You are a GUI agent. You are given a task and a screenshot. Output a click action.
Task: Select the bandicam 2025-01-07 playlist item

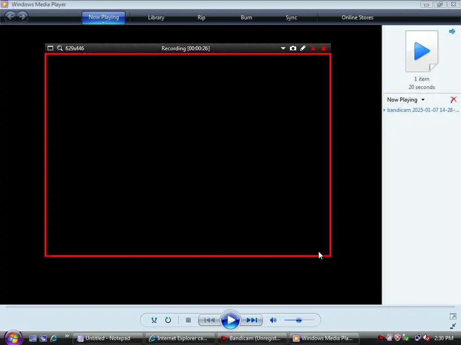(422, 110)
